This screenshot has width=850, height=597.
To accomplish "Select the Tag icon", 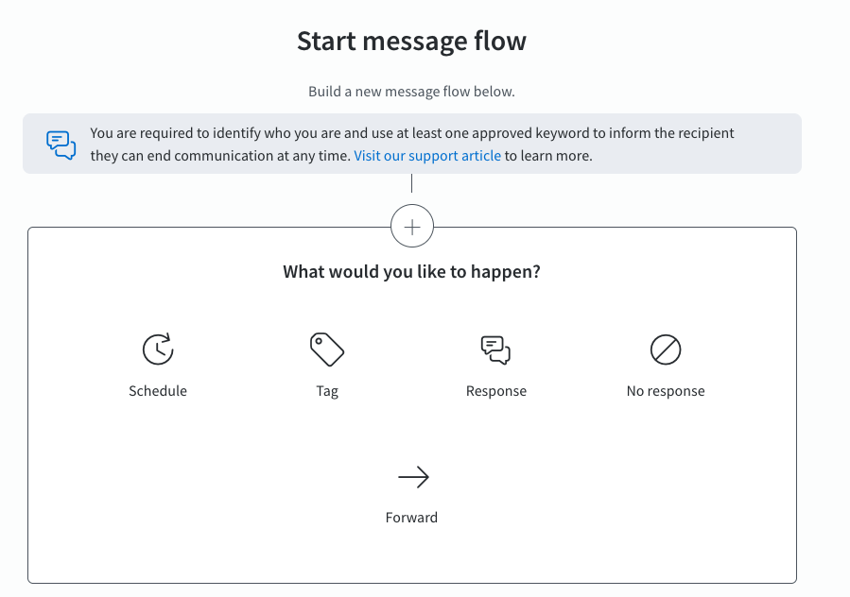I will tap(326, 349).
